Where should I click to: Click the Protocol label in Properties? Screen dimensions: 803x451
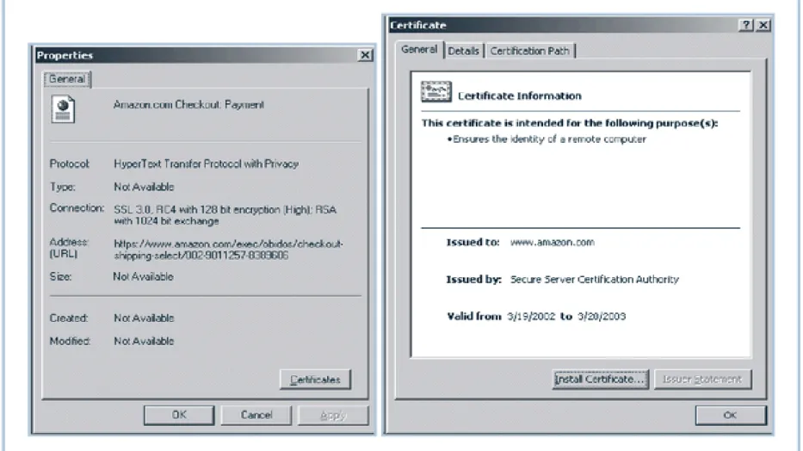pos(69,164)
